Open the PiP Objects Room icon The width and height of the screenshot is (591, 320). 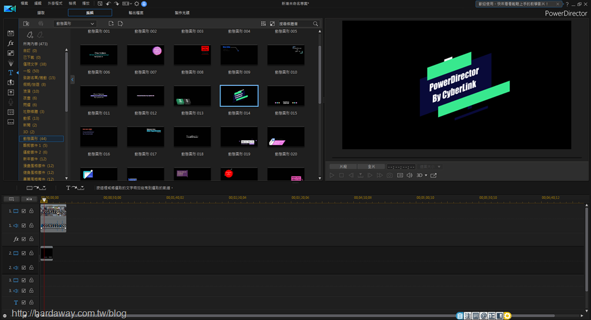(x=10, y=53)
